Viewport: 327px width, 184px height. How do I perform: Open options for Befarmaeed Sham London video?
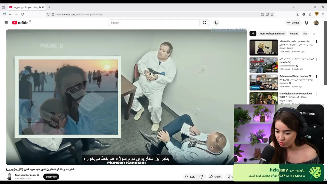pos(317,76)
